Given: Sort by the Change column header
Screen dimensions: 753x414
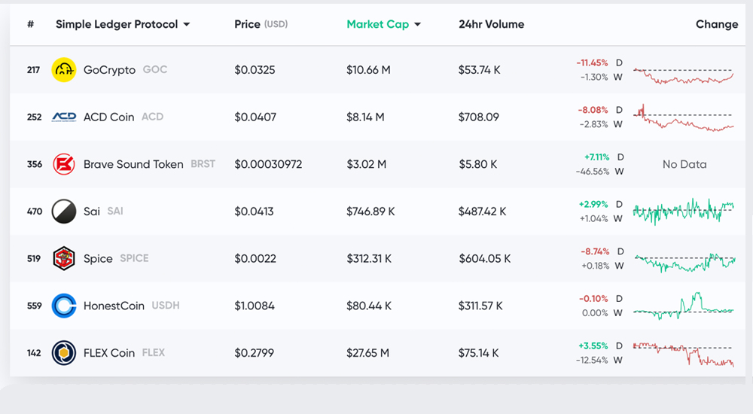Looking at the screenshot, I should click(717, 24).
